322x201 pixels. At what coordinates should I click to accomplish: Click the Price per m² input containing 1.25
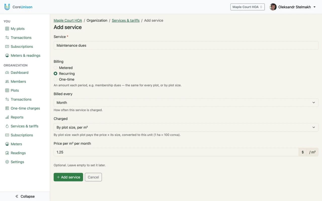pos(176,152)
